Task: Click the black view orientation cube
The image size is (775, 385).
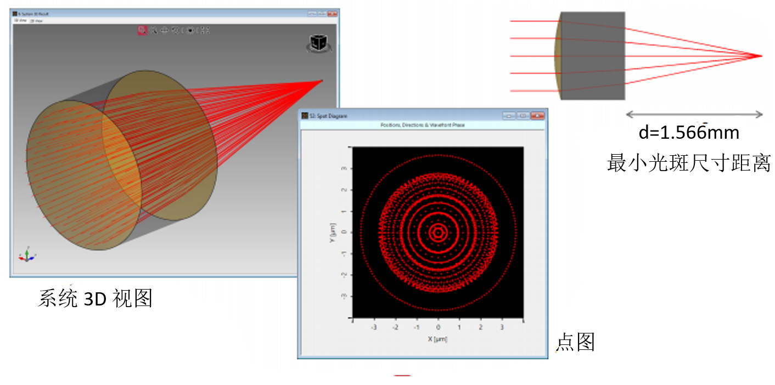Action: 318,44
